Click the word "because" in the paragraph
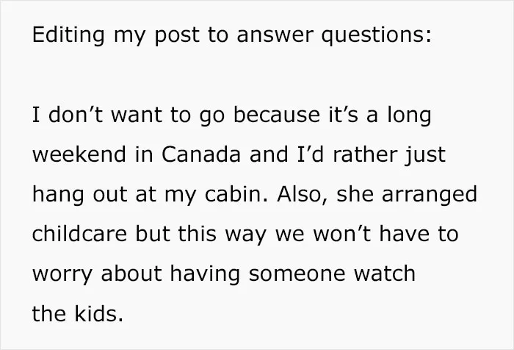514x350 pixels. click(277, 115)
